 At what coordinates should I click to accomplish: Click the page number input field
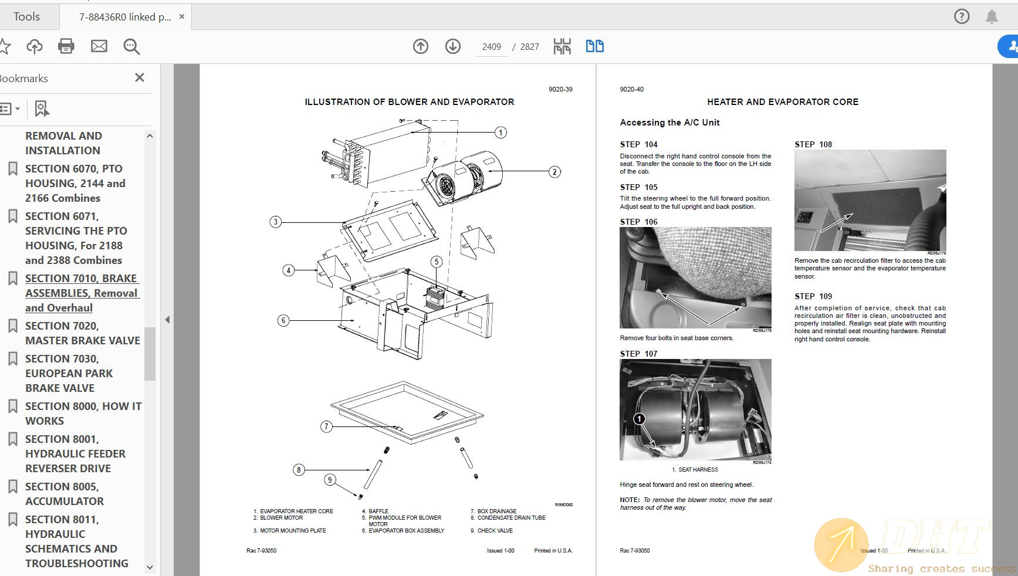(492, 47)
